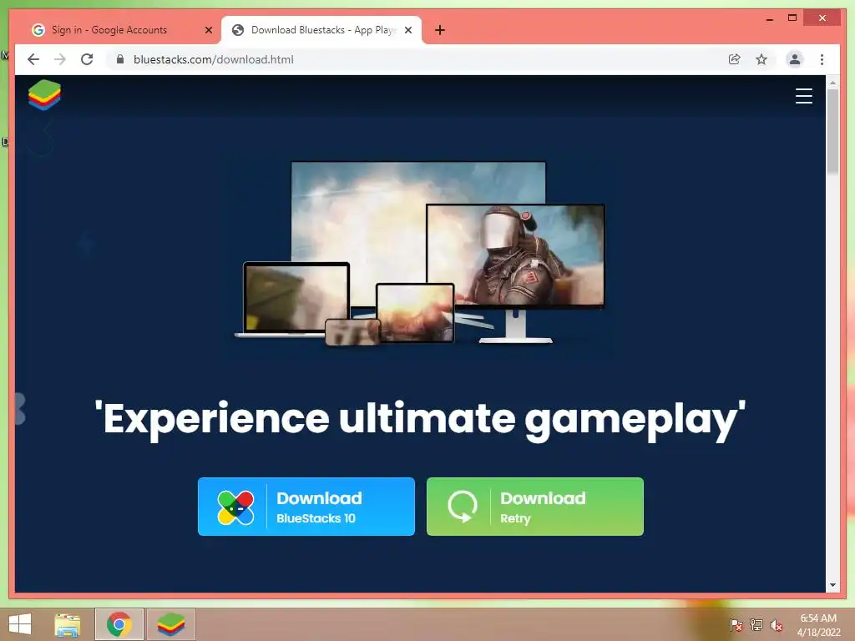Click the muted volume icon in the tray

pyautogui.click(x=776, y=624)
